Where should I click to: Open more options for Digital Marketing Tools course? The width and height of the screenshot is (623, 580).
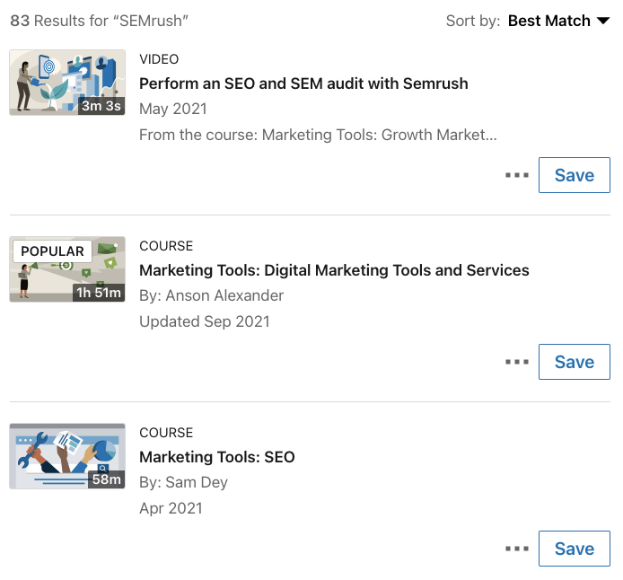(x=517, y=362)
